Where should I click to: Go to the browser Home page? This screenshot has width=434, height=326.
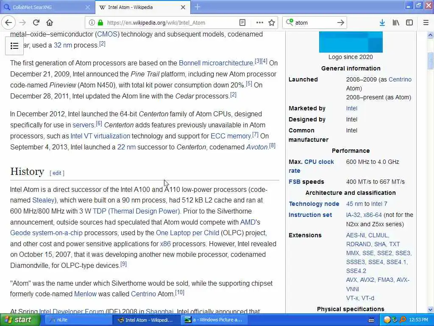pos(50,23)
